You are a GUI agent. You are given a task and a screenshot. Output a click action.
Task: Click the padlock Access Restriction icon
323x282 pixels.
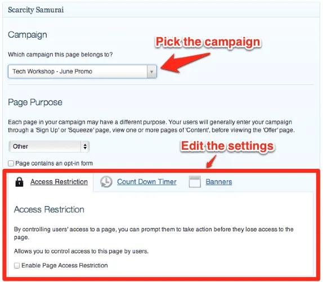(19, 182)
